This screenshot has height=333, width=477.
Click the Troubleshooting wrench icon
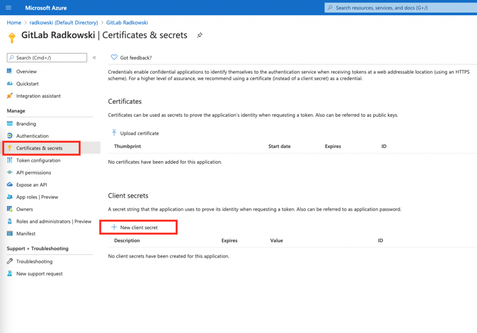pyautogui.click(x=10, y=261)
